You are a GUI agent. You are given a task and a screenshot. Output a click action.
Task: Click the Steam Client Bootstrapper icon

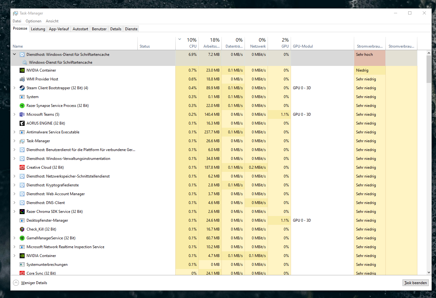22,88
